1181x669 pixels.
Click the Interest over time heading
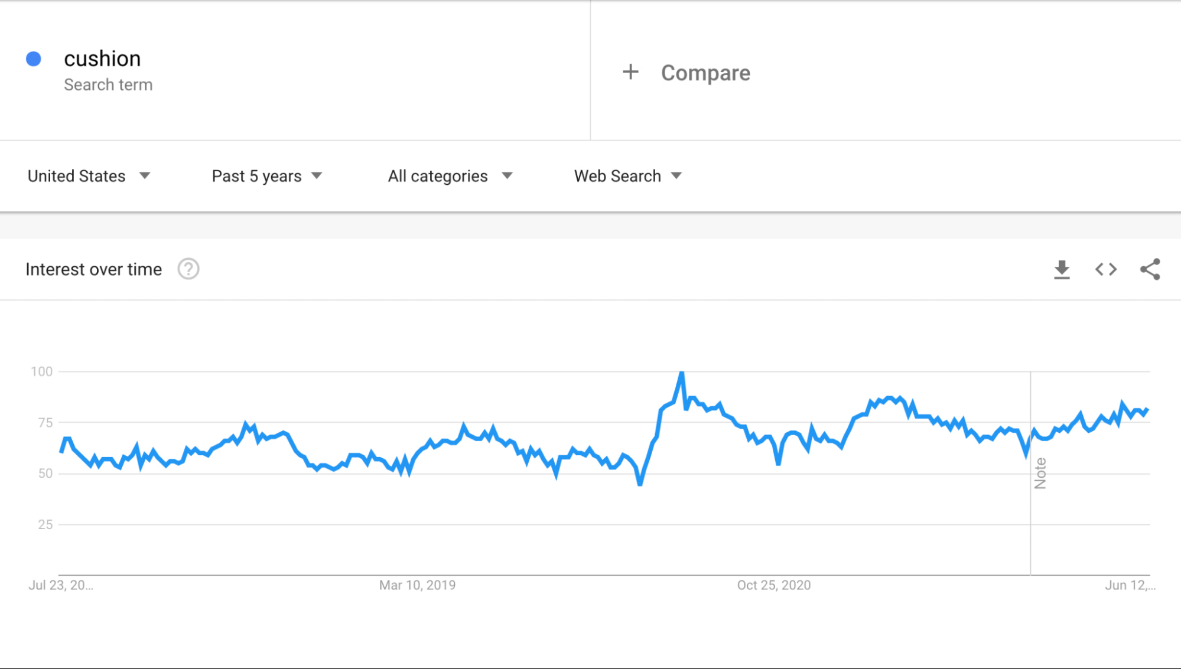pos(93,269)
